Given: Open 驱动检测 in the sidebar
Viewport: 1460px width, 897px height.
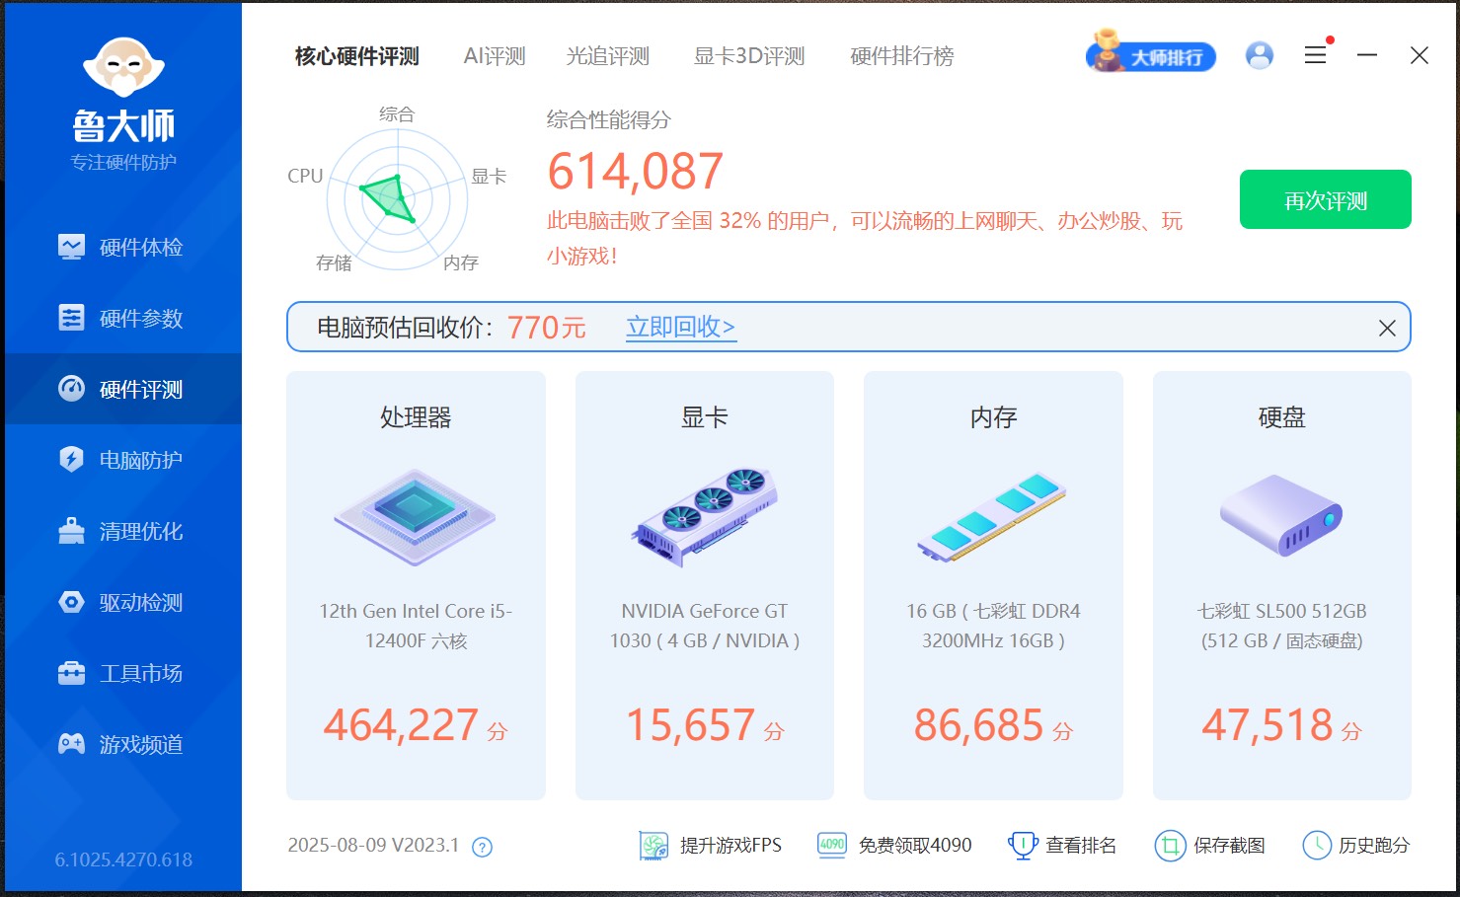Looking at the screenshot, I should pos(123,602).
